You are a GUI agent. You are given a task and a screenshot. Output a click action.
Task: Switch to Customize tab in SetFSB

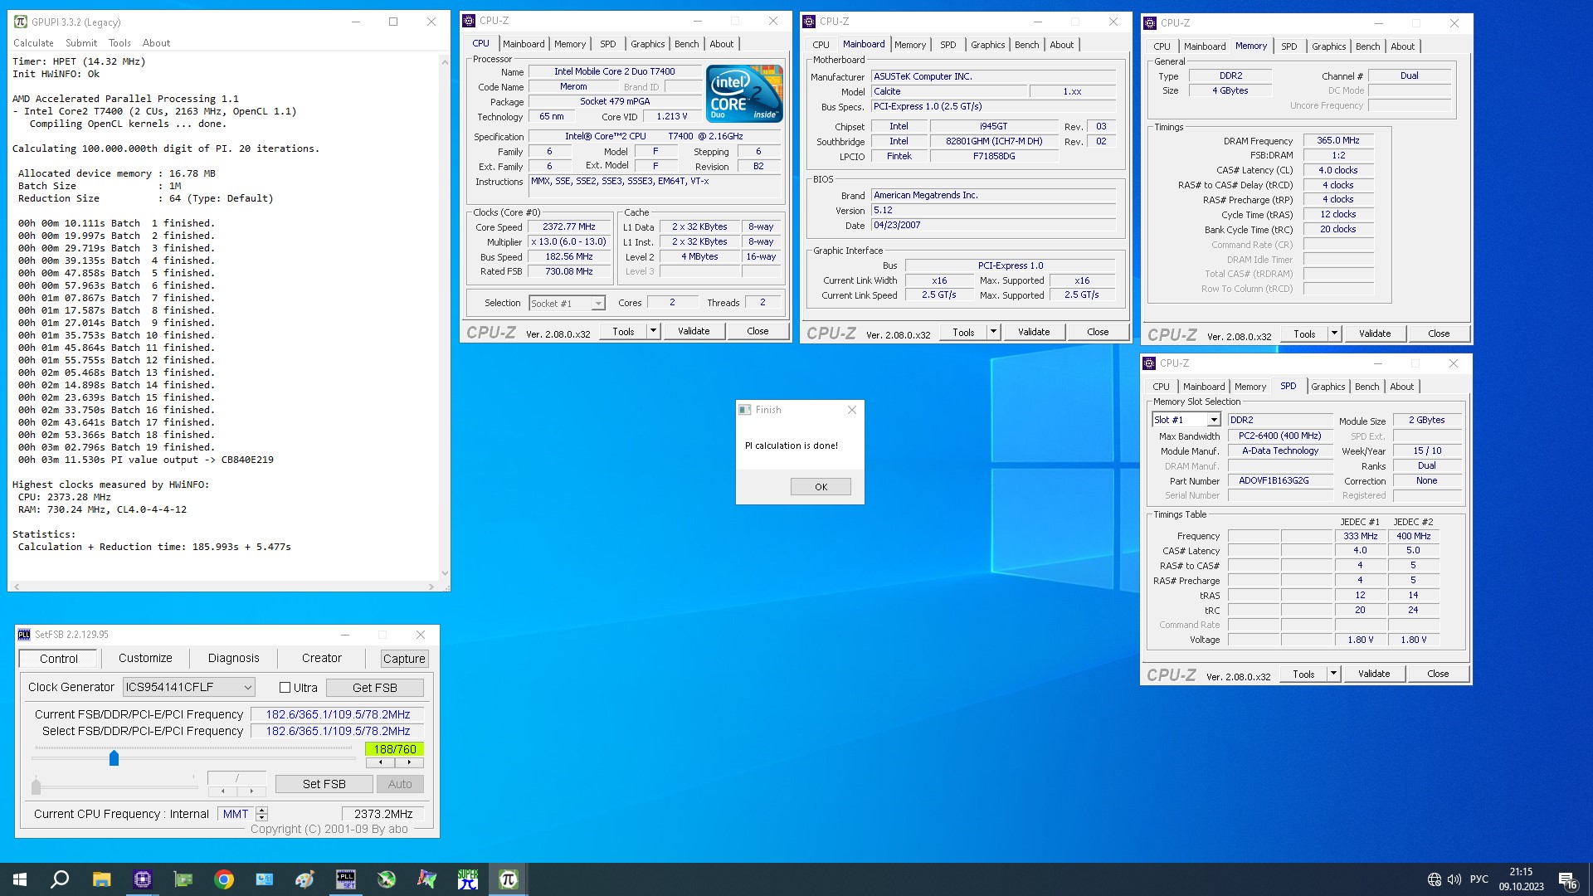145,658
